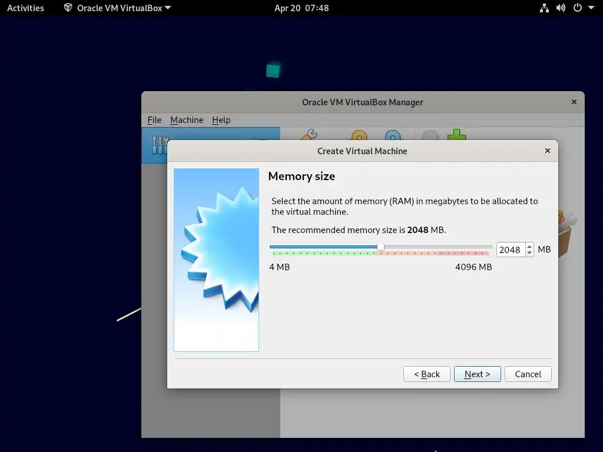Image resolution: width=603 pixels, height=452 pixels.
Task: Click the power icon in the top bar
Action: [x=577, y=8]
